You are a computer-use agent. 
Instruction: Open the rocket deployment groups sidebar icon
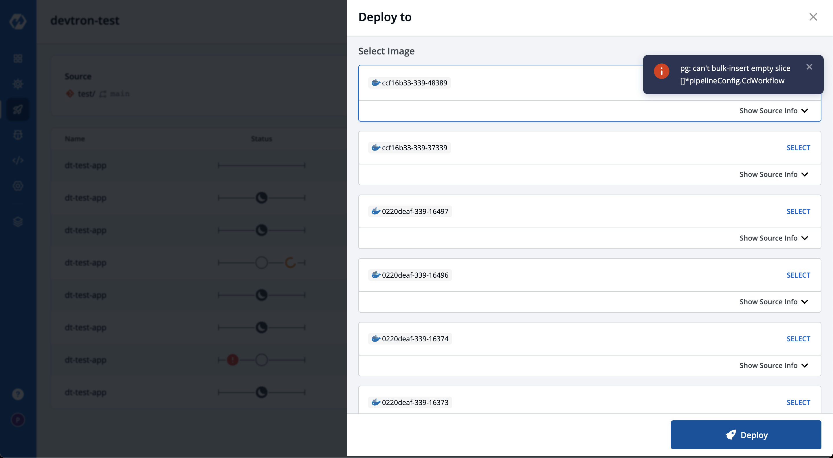[x=18, y=110]
